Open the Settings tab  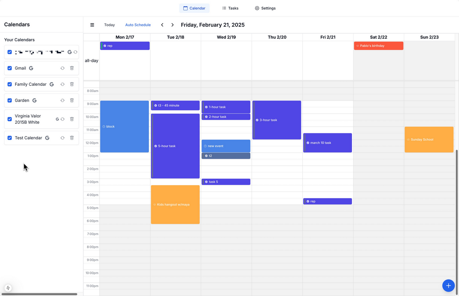coord(265,8)
